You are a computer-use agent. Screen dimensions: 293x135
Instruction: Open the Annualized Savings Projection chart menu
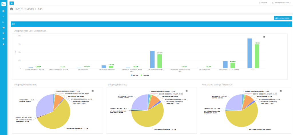point(280,91)
